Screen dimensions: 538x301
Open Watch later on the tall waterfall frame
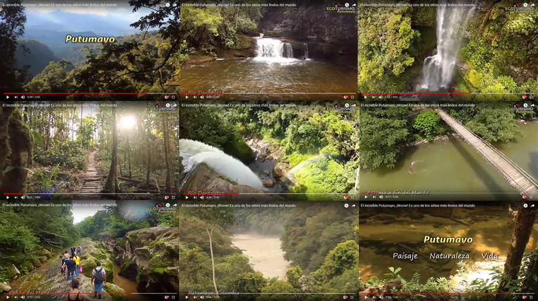(525, 5)
